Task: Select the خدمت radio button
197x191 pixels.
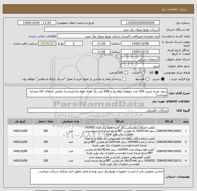Action: [143, 73]
